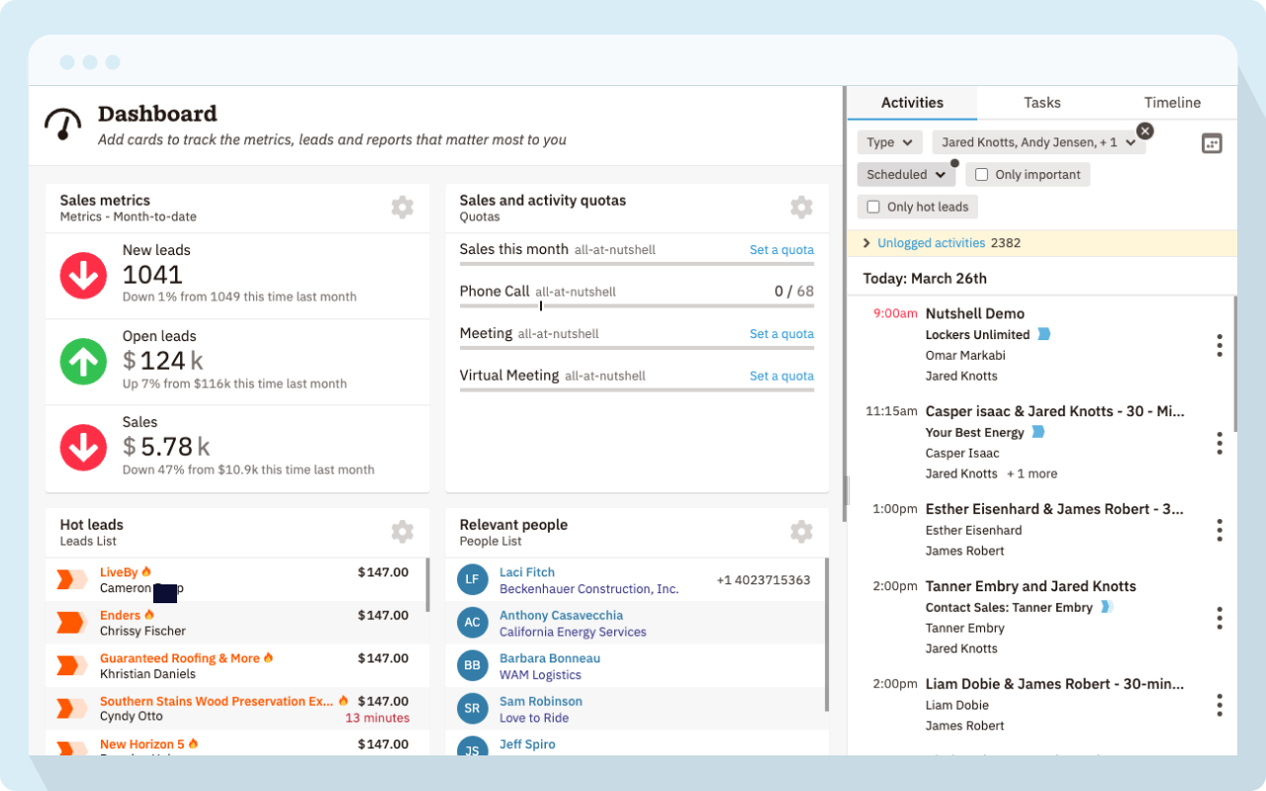The width and height of the screenshot is (1266, 791).
Task: Open calendar view icon in Activities panel
Action: 1212,143
